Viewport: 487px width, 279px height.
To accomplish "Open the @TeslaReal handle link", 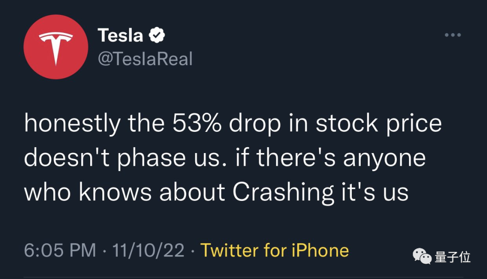I will (145, 59).
